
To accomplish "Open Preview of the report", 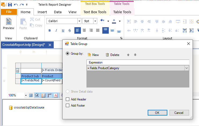I will 9,24.
